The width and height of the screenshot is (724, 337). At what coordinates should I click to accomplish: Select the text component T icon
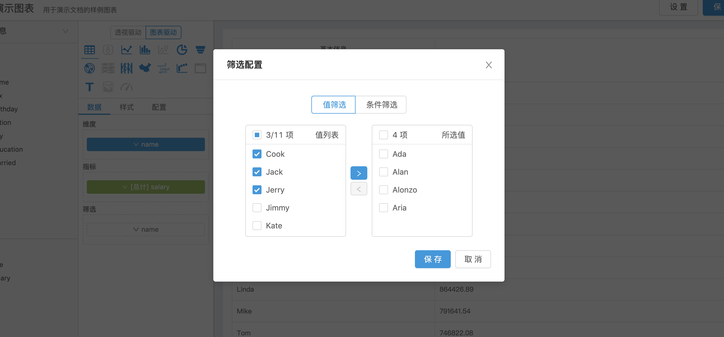pos(89,87)
